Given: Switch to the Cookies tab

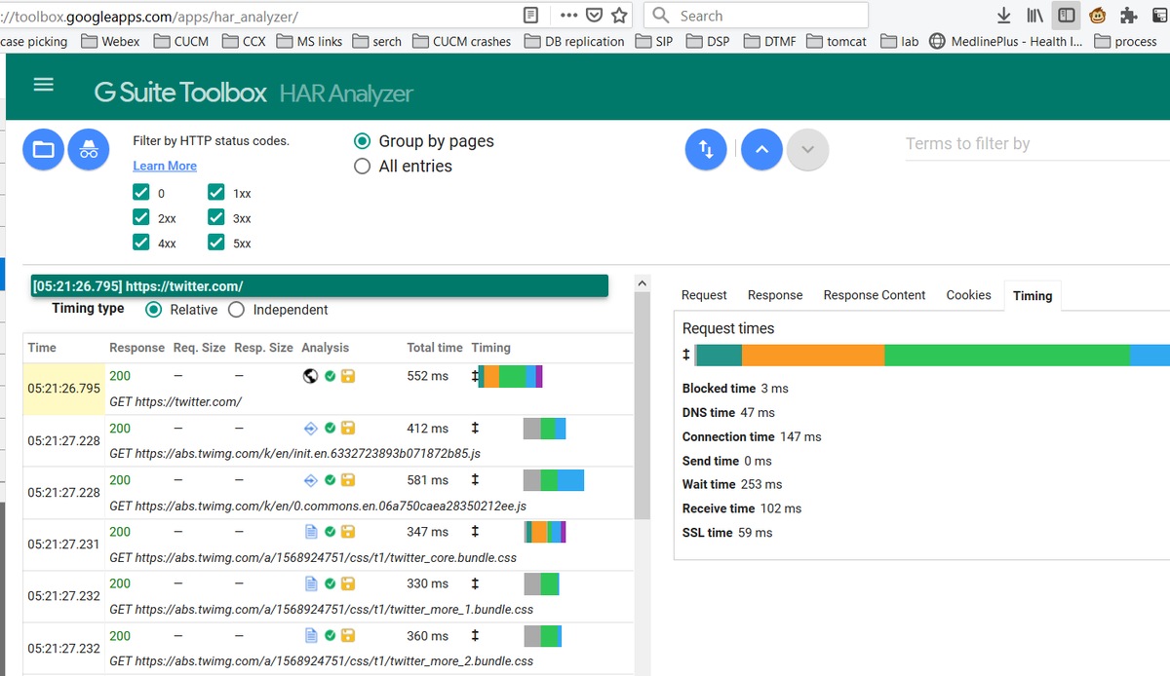Looking at the screenshot, I should pyautogui.click(x=968, y=295).
